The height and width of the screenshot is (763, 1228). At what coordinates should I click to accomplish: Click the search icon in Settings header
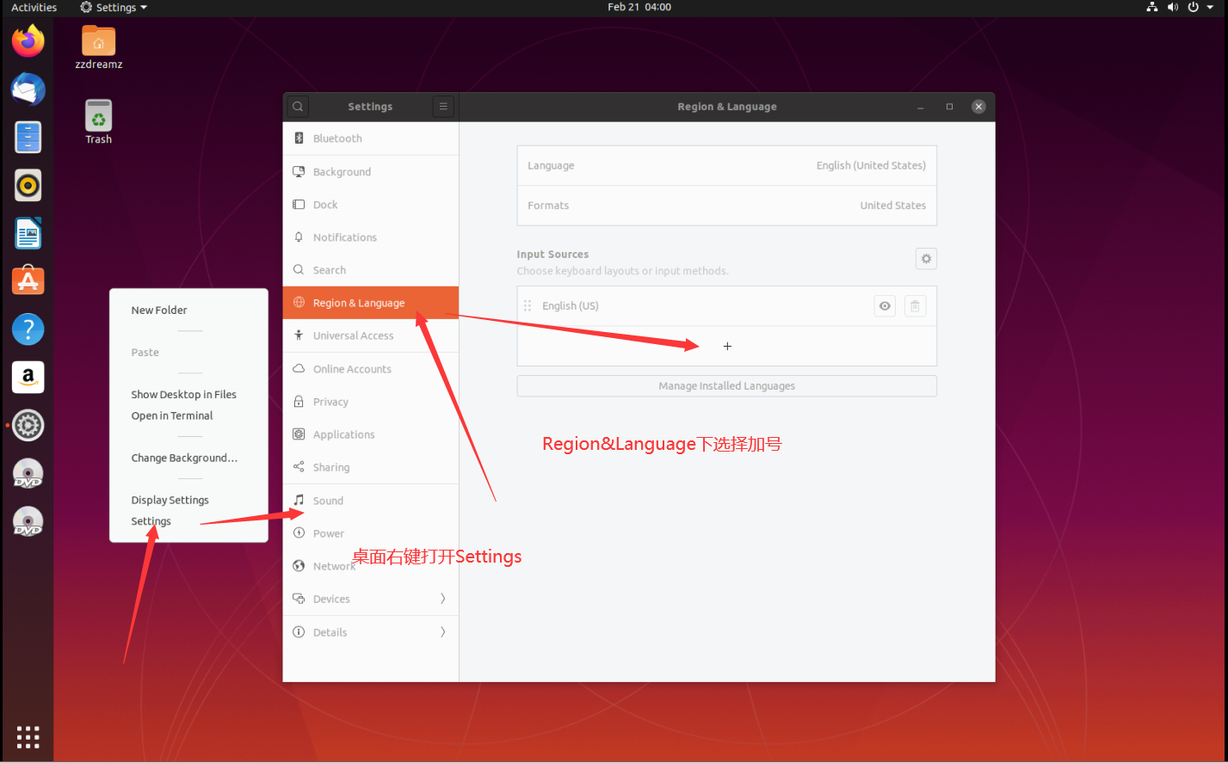(x=297, y=106)
